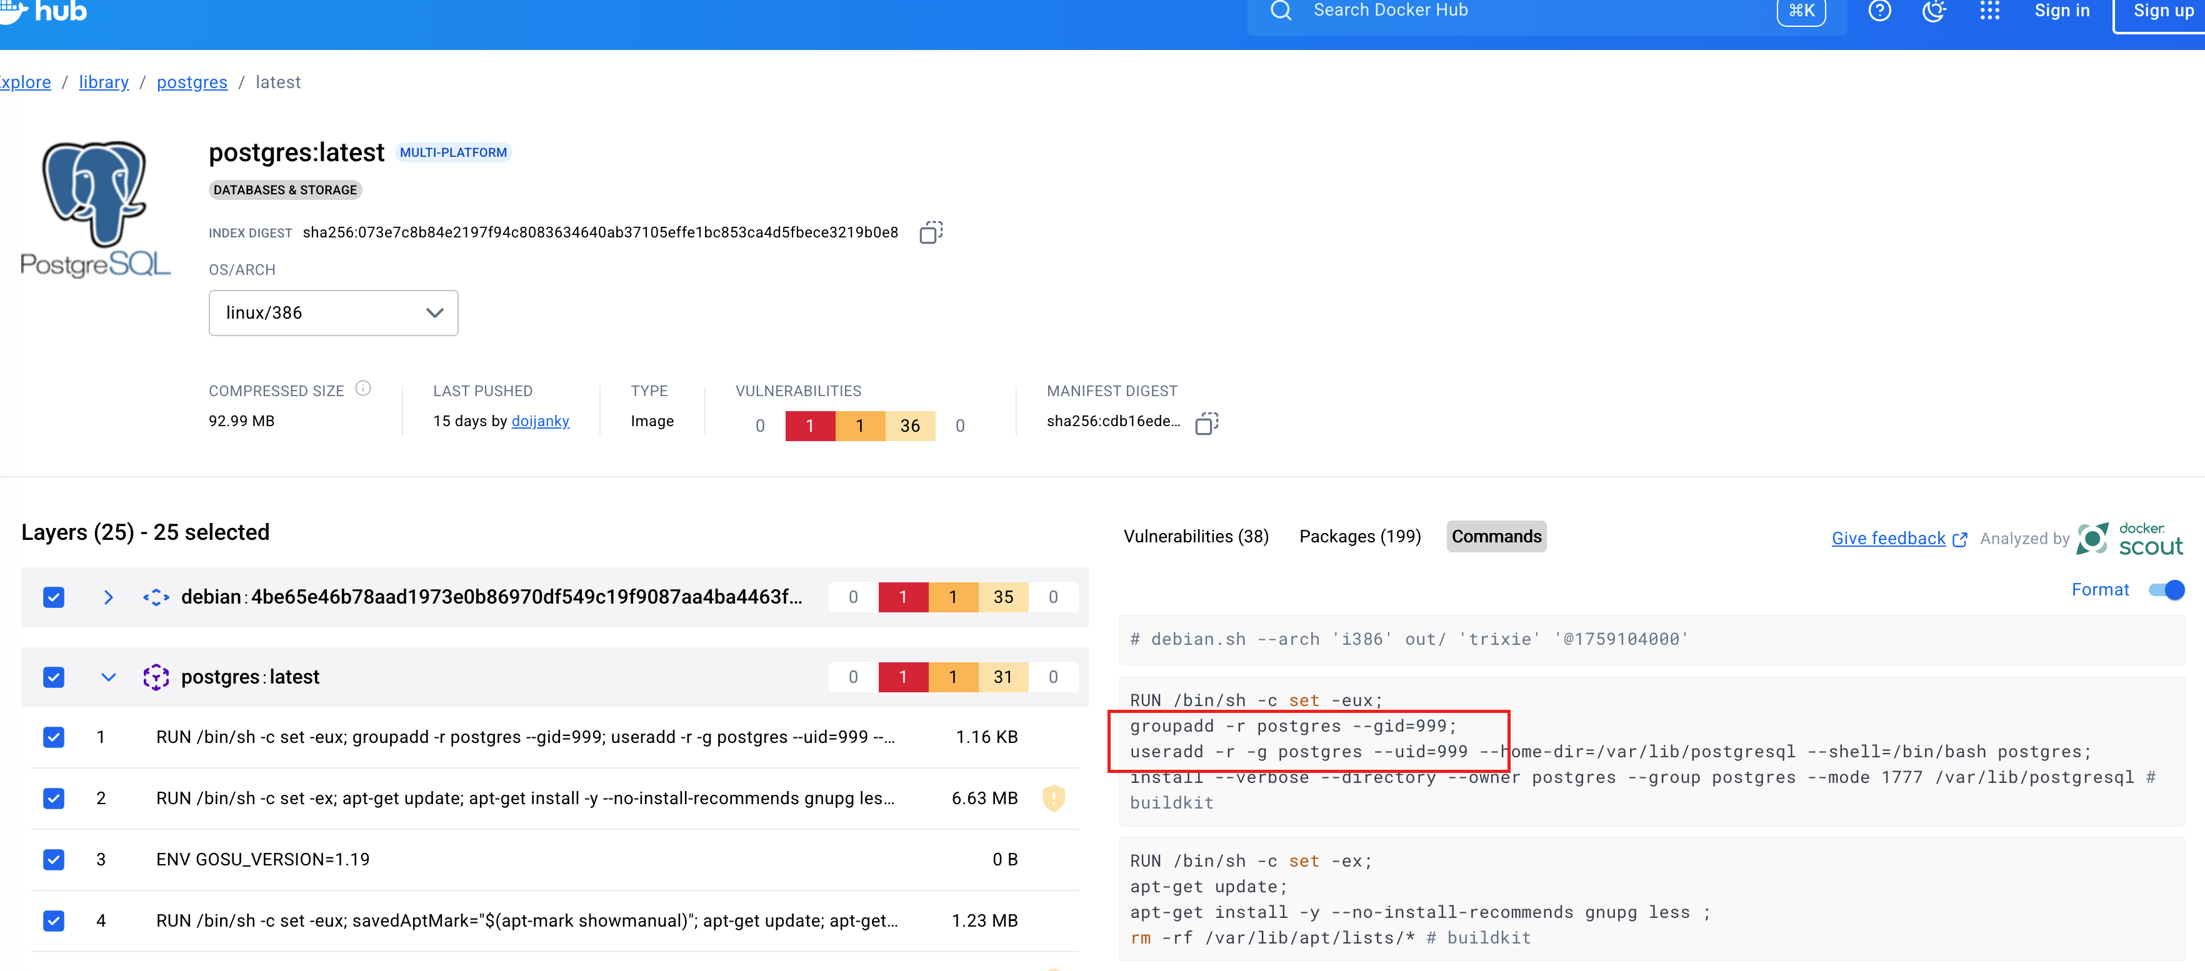The image size is (2205, 971).
Task: Uncheck layer 1 groupadd checkbox
Action: (x=54, y=737)
